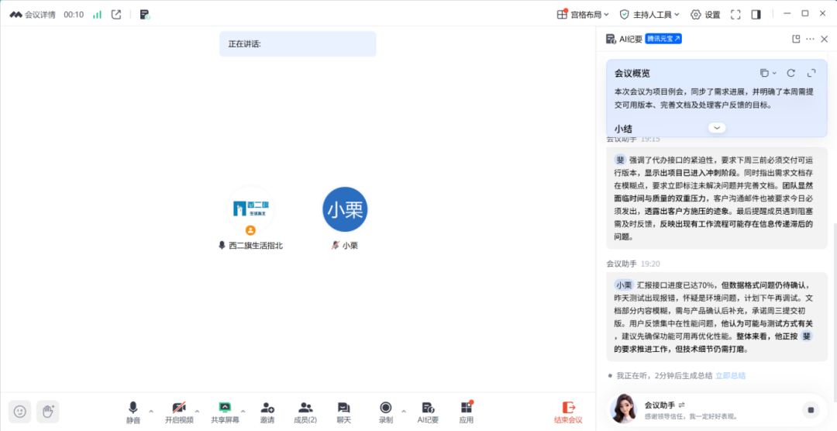Expand recording options next to 录制
837x431 pixels.
point(404,412)
